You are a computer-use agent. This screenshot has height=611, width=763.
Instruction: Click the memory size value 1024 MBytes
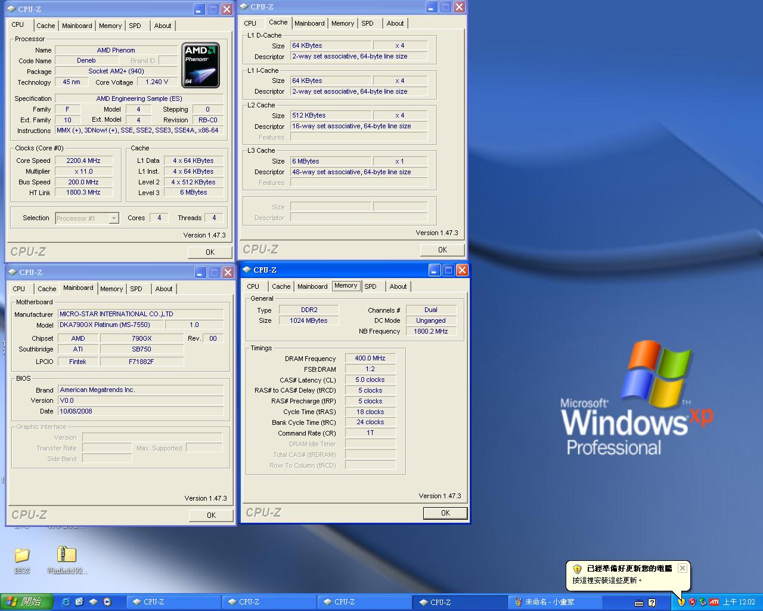pos(309,320)
